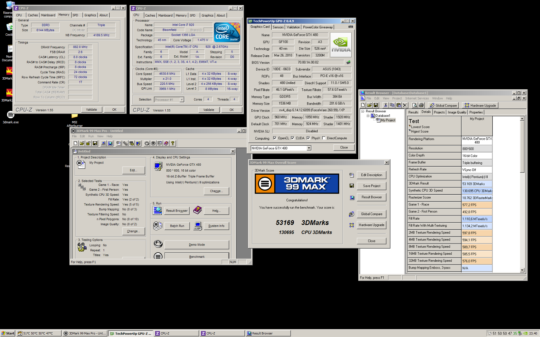Click the Paste clipboard icon in Result Browser

click(x=399, y=105)
